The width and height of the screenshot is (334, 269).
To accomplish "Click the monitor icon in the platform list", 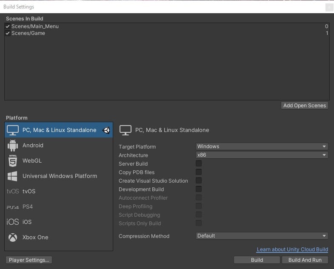I will [13, 130].
